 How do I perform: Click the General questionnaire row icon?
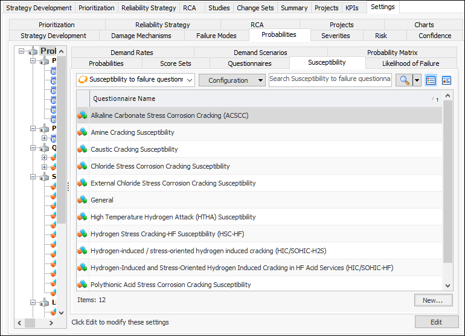coord(83,200)
